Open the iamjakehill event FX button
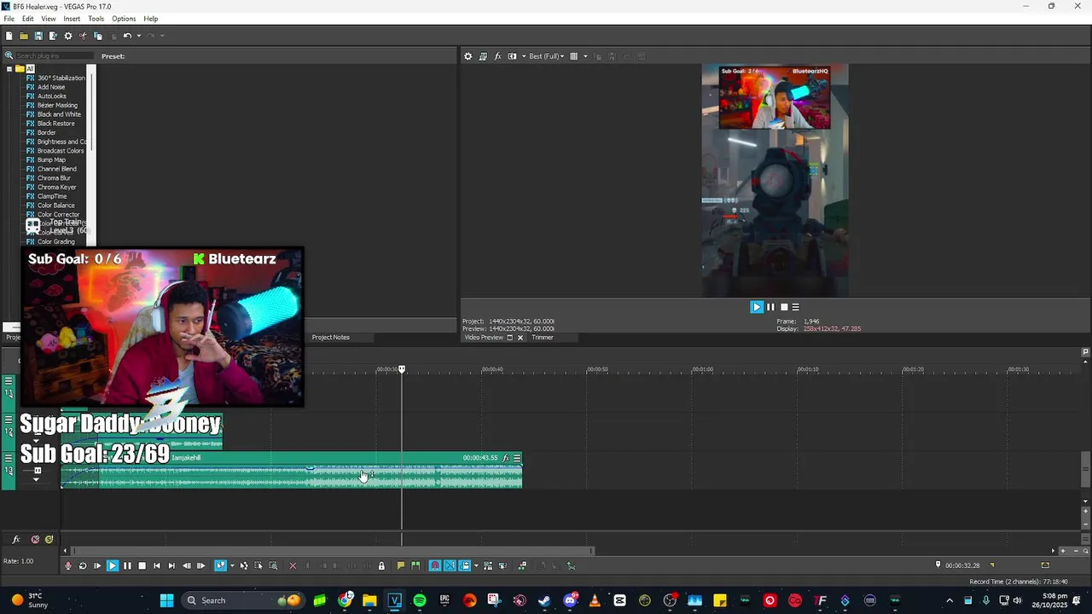Image resolution: width=1092 pixels, height=614 pixels. pos(505,458)
